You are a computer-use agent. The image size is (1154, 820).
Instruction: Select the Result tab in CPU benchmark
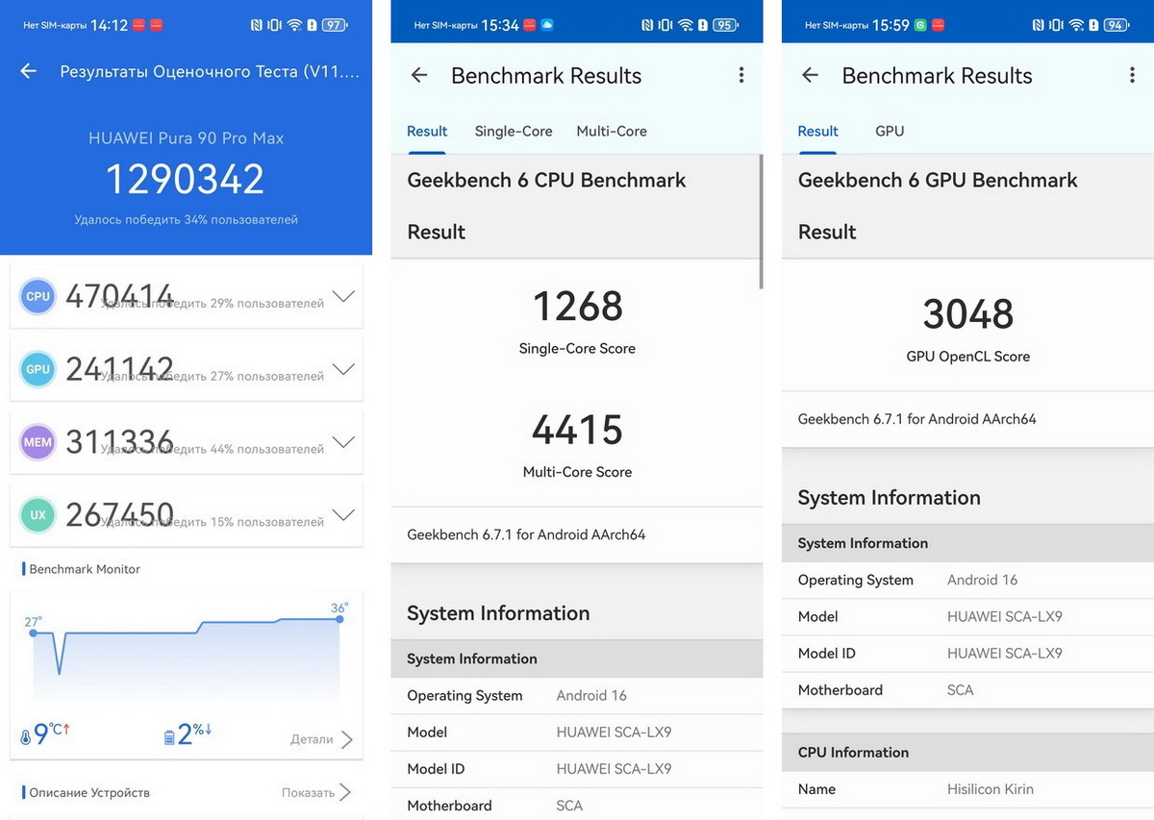coord(427,132)
